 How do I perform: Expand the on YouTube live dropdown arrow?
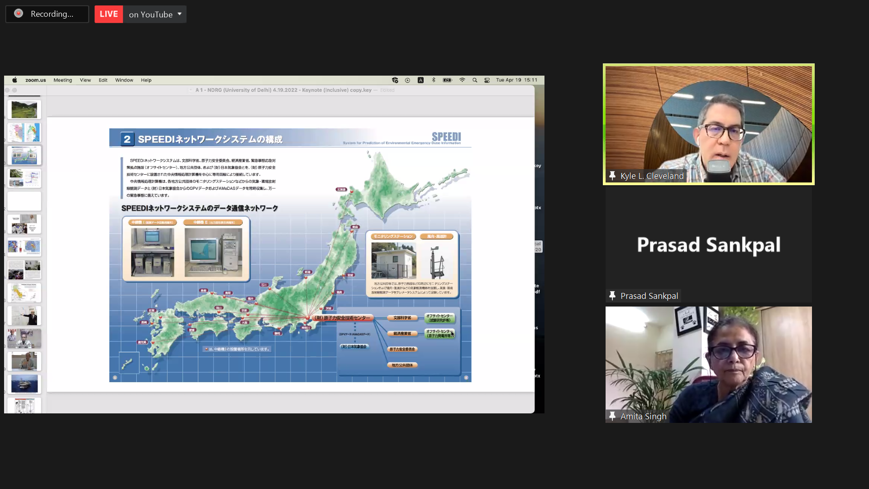tap(180, 14)
